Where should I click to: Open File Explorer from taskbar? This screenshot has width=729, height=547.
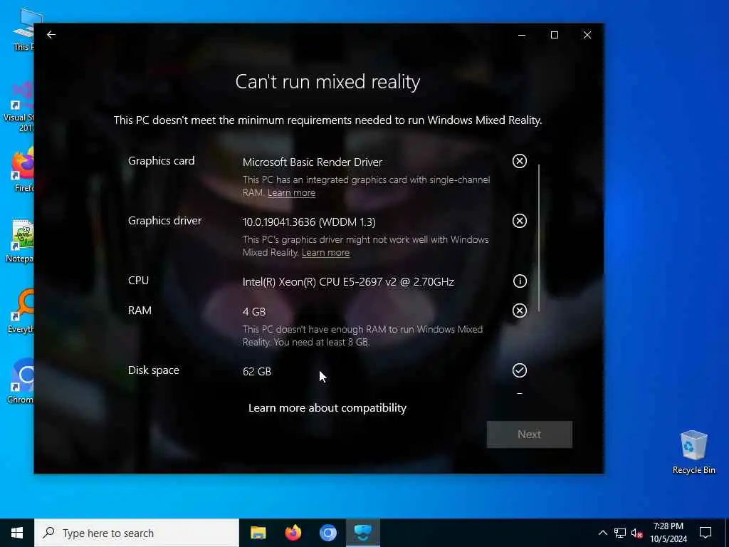258,533
